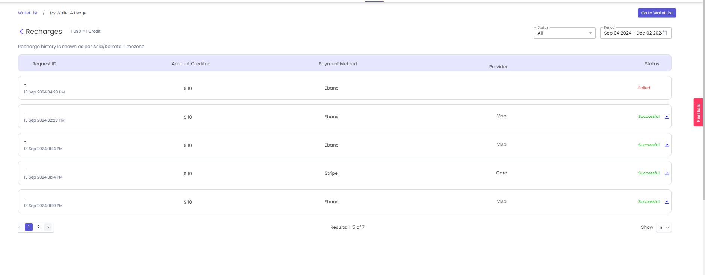Image resolution: width=705 pixels, height=275 pixels.
Task: Click the Provider column header
Action: [498, 67]
